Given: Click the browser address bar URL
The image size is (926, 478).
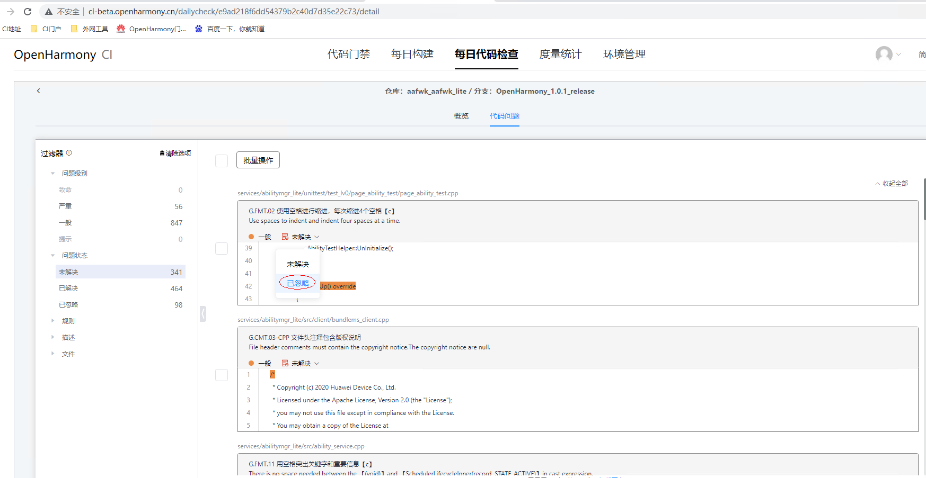Looking at the screenshot, I should (234, 12).
